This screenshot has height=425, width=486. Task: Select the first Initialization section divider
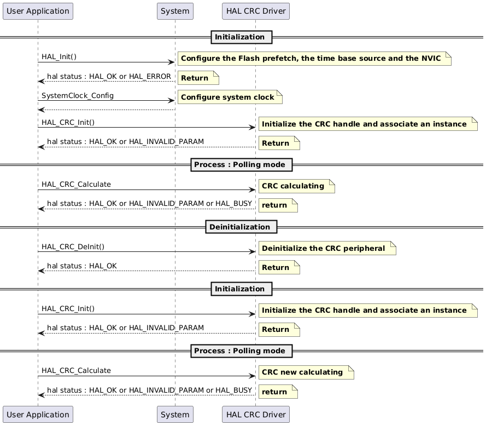click(x=241, y=37)
